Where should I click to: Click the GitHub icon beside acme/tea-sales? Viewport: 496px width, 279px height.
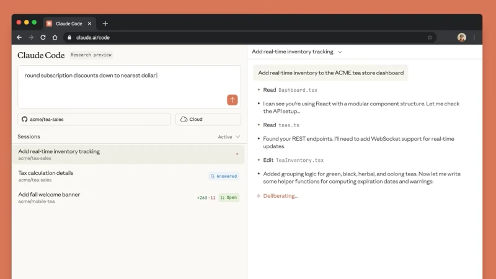click(25, 119)
